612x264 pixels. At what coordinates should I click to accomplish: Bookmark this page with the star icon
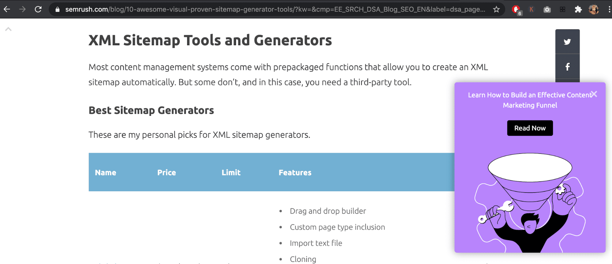click(x=496, y=9)
